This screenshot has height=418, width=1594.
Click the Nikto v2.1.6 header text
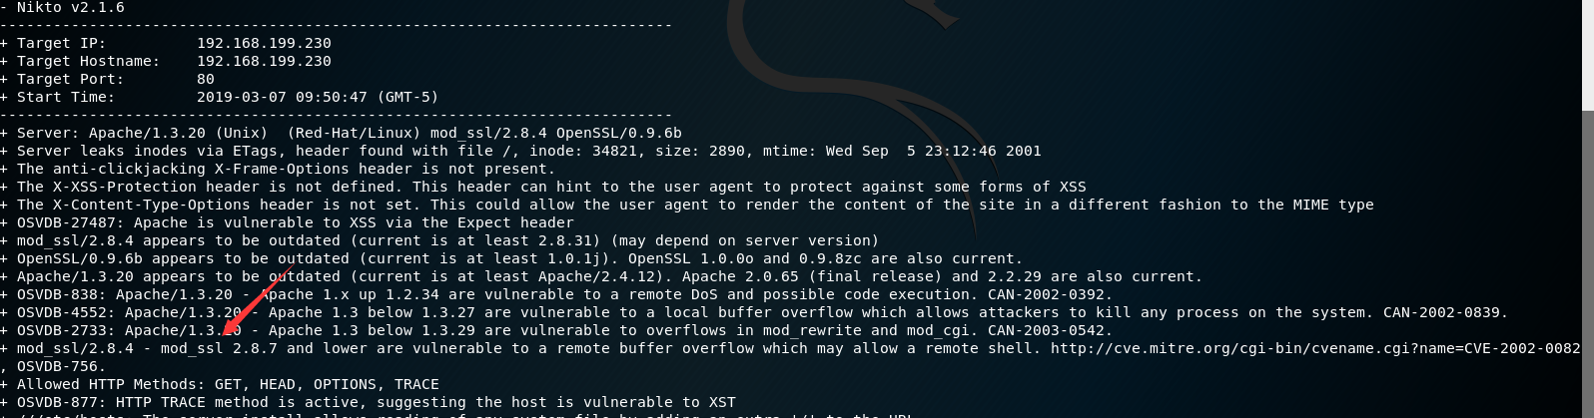pos(70,8)
